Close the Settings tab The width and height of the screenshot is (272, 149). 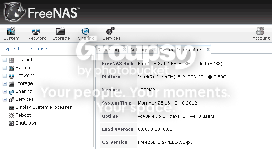coord(154,50)
